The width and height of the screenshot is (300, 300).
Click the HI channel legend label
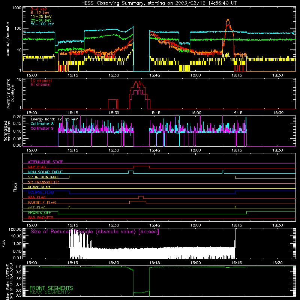40,85
